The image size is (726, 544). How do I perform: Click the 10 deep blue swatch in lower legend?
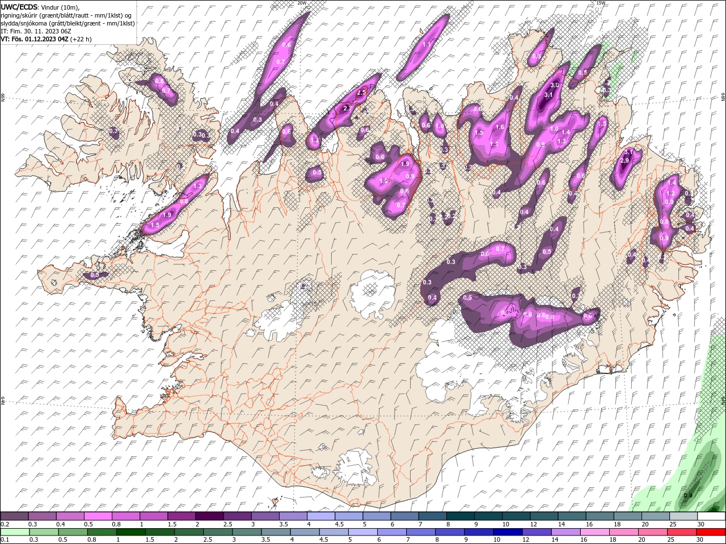[x=507, y=532]
